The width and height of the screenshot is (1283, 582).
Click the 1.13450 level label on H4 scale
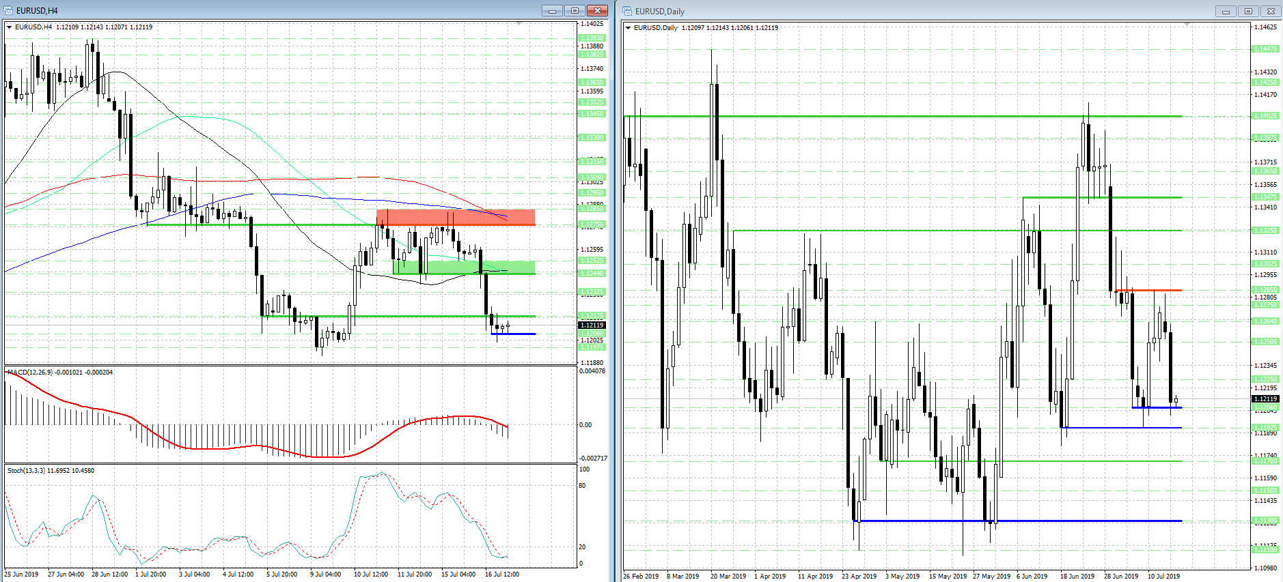pos(592,114)
